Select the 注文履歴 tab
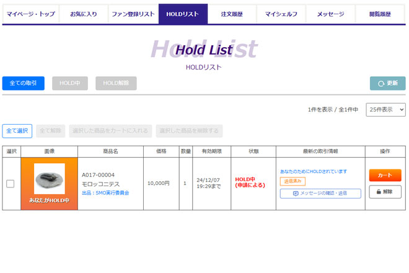The image size is (409, 273). (231, 14)
